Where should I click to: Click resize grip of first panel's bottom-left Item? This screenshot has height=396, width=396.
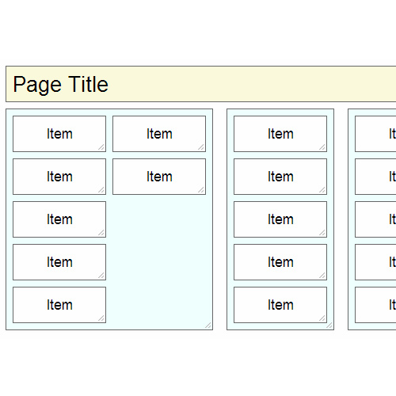(x=101, y=318)
